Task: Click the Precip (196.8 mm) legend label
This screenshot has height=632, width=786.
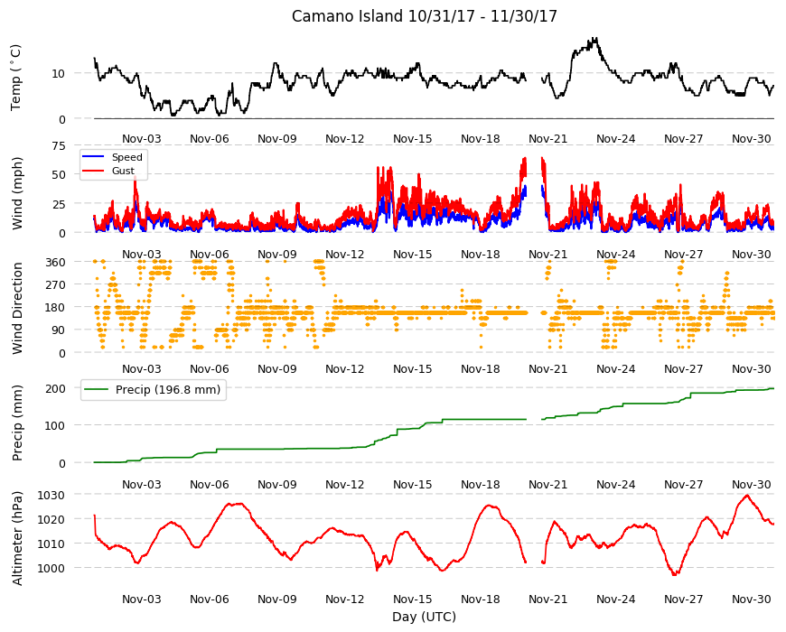Action: click(168, 390)
